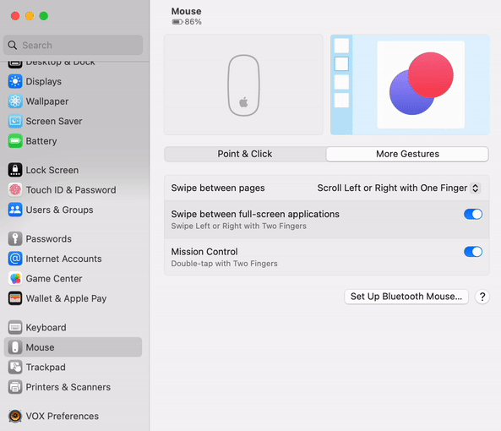Click the gesture animation preview thumbnail
501x431 pixels.
click(410, 85)
